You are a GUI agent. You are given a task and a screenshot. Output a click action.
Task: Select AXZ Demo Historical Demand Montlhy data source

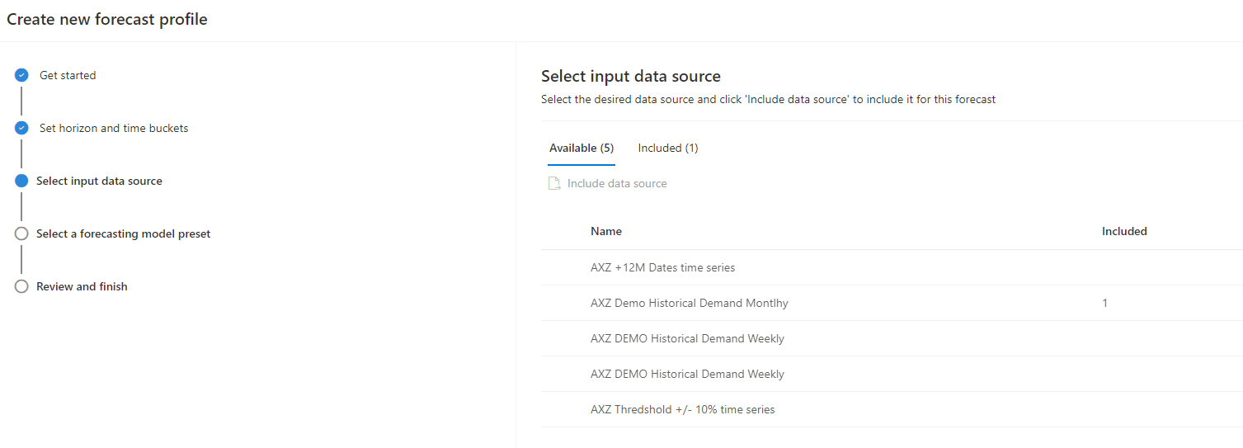(689, 303)
